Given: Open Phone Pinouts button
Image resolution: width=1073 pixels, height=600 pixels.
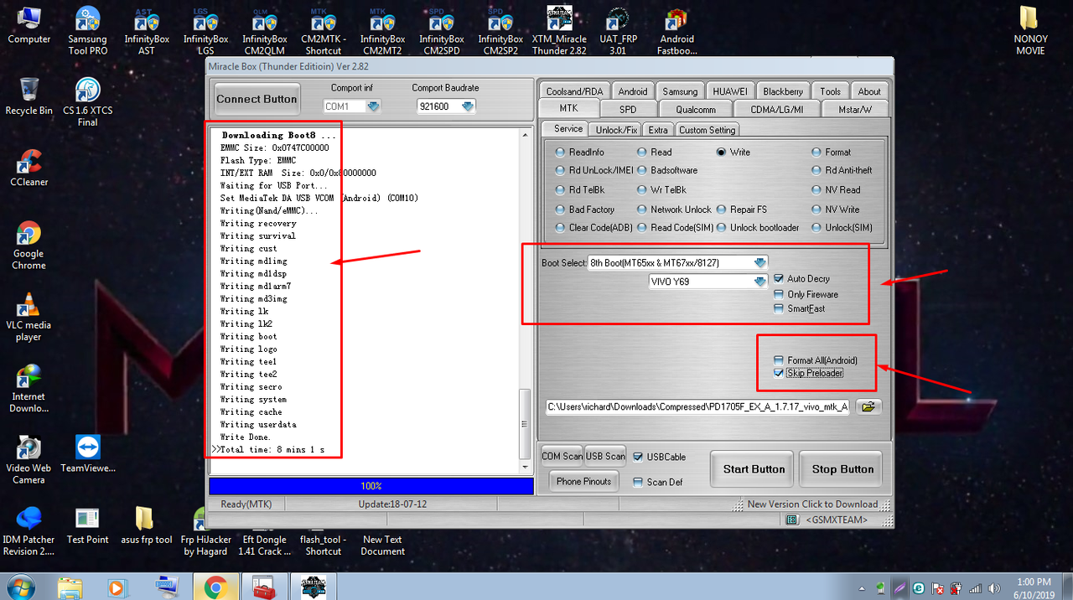Looking at the screenshot, I should pyautogui.click(x=583, y=481).
